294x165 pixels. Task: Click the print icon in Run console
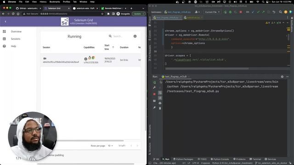[x=160, y=103]
